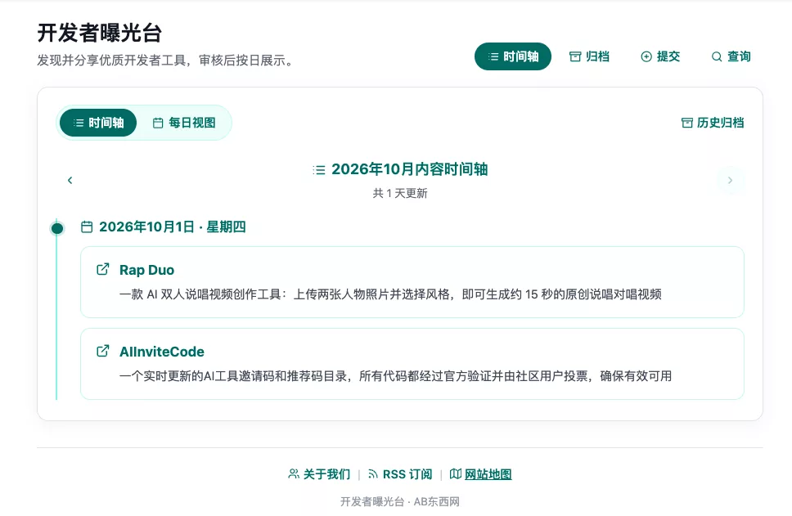Open 网站地图 footer link
The width and height of the screenshot is (792, 516).
point(481,474)
